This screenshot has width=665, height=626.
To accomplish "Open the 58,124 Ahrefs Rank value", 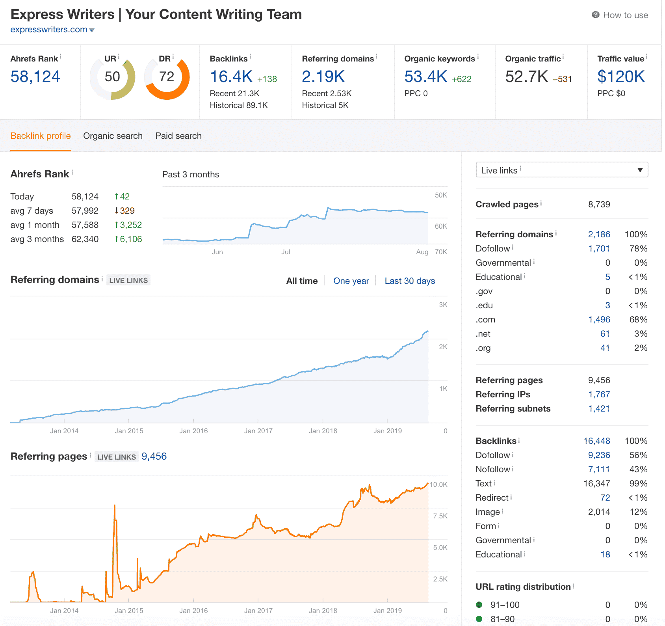I will pos(35,76).
